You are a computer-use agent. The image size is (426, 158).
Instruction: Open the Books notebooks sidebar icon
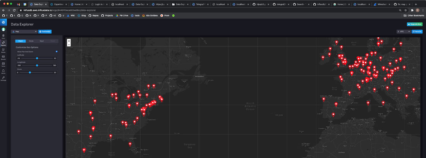click(3, 50)
